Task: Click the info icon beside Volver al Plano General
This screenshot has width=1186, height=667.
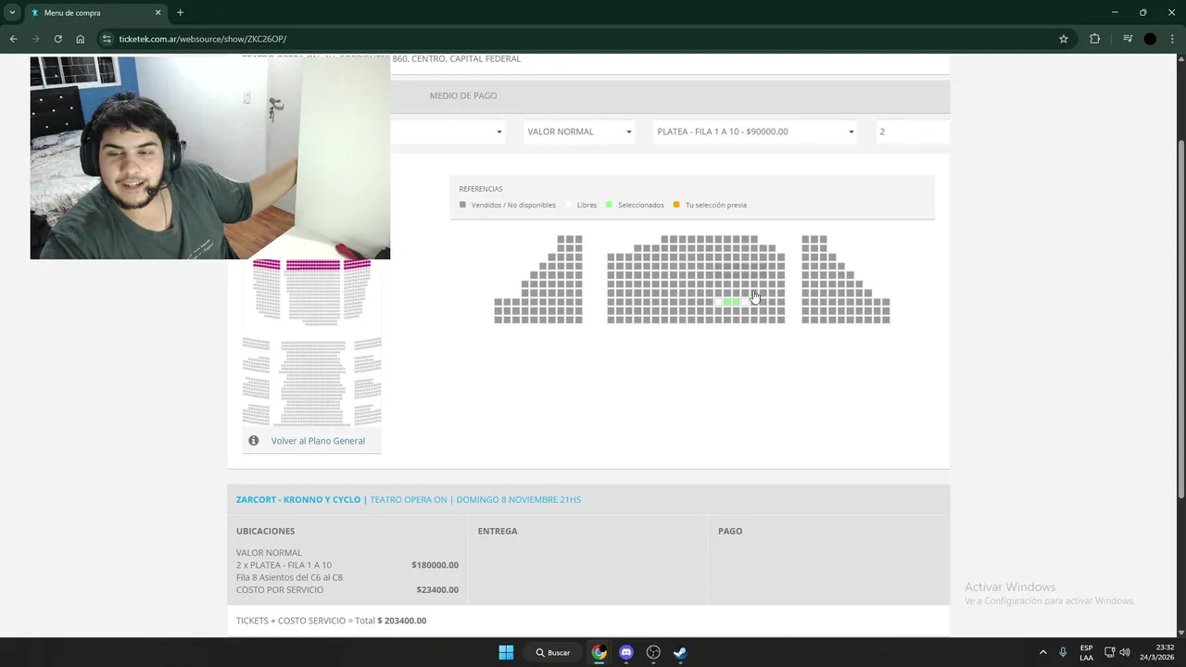Action: 253,441
